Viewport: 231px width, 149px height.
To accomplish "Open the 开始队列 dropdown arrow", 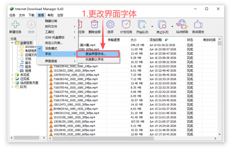I will pyautogui.click(x=152, y=26).
